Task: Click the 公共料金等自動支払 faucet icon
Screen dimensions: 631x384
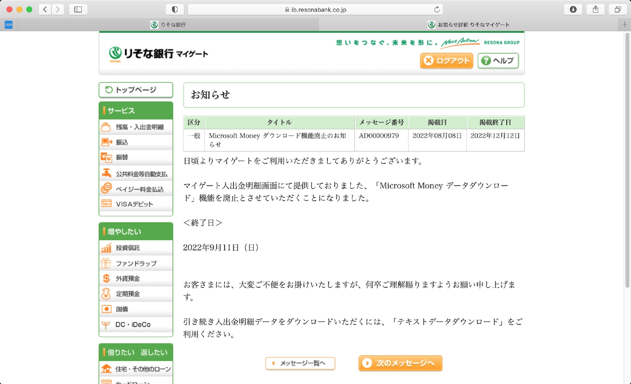Action: point(106,173)
